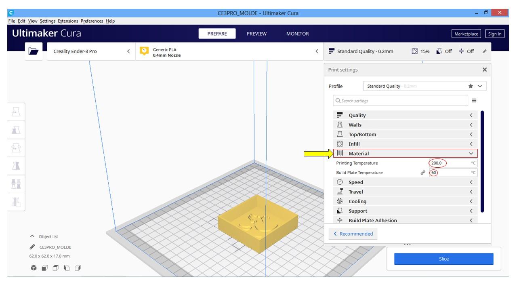Select CE3PRO_MOLDE in the object list
This screenshot has height=291, width=517.
point(55,247)
